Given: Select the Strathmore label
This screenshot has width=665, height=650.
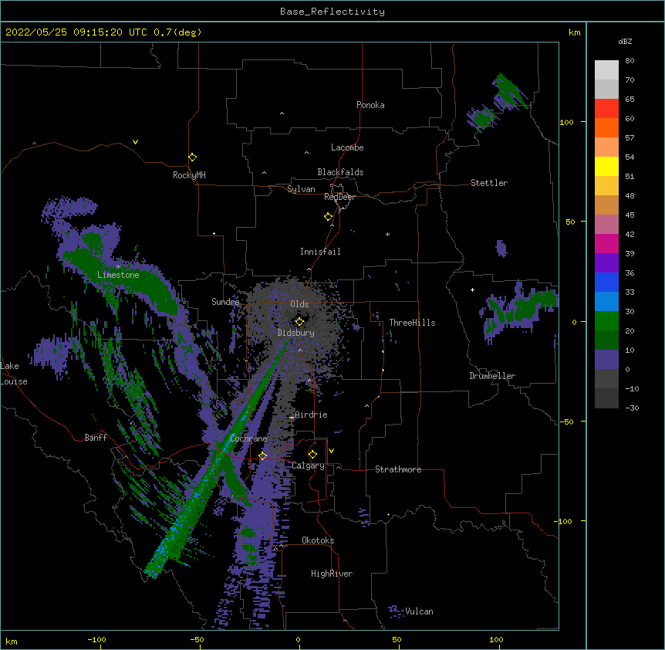Looking at the screenshot, I should pyautogui.click(x=398, y=469).
